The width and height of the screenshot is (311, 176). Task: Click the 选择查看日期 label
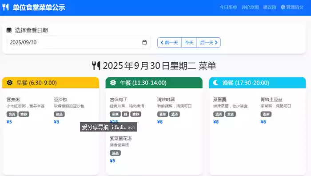[x=32, y=30]
